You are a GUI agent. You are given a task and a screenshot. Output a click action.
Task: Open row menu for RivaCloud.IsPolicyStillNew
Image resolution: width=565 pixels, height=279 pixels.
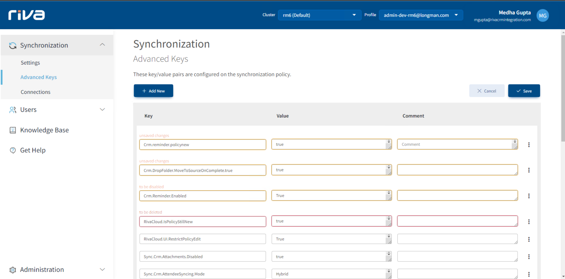click(x=529, y=222)
